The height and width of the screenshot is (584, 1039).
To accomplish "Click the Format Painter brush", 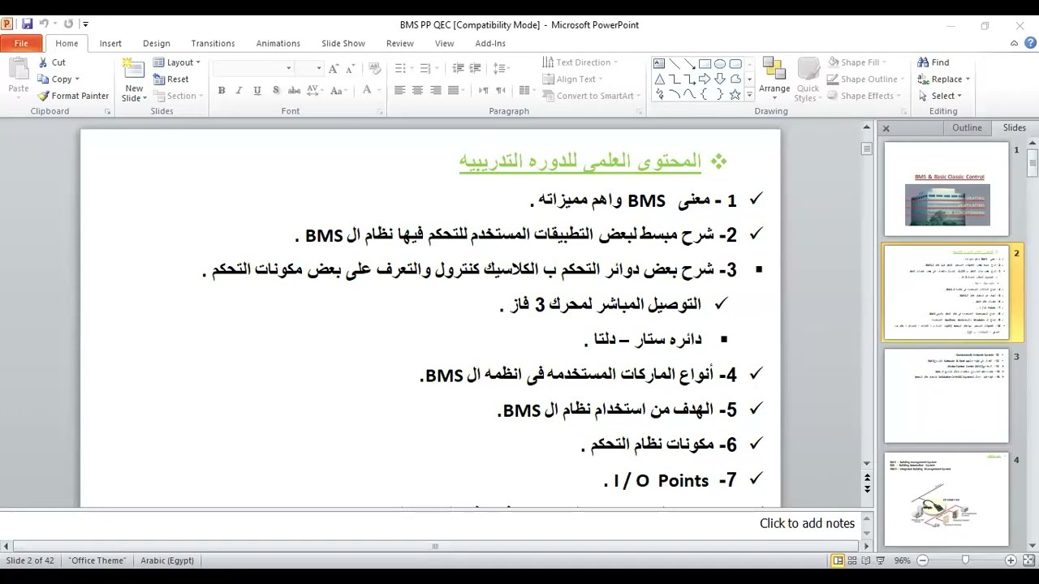I will [43, 96].
